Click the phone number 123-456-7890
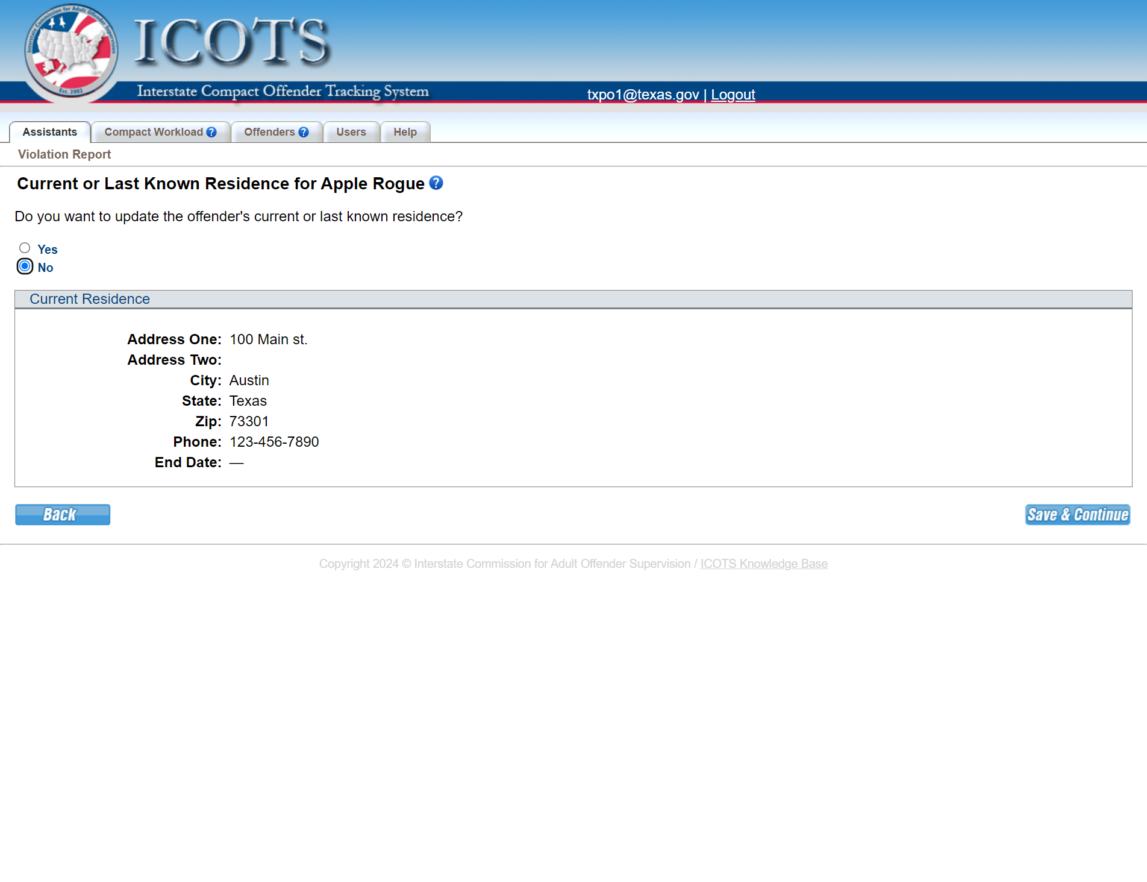 pos(274,442)
